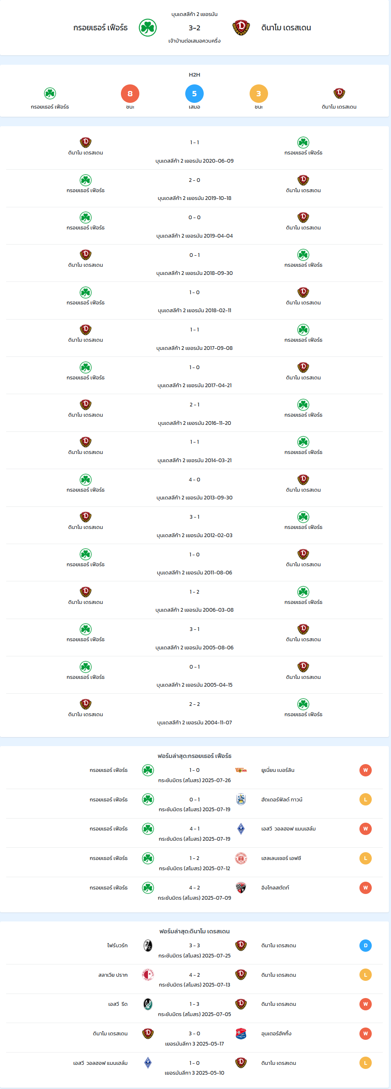
Task: Click the Ingolstadt club crest icon
Action: click(x=241, y=887)
